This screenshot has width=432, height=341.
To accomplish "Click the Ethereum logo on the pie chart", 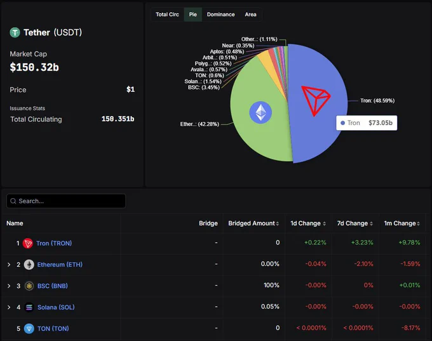I will tap(260, 112).
